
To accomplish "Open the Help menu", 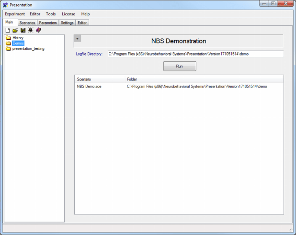I will [x=85, y=14].
